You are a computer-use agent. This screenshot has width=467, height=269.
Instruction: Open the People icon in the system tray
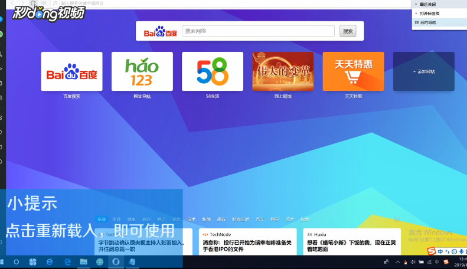tap(386, 262)
